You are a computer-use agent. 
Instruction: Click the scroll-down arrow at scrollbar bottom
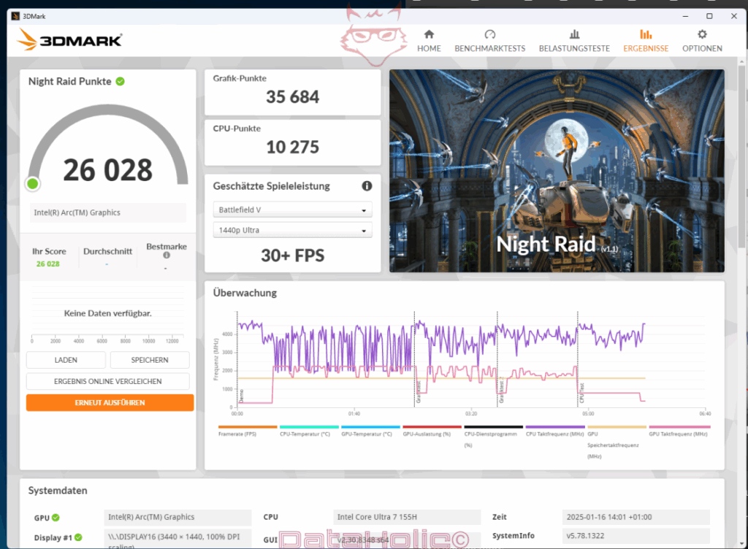pos(742,543)
